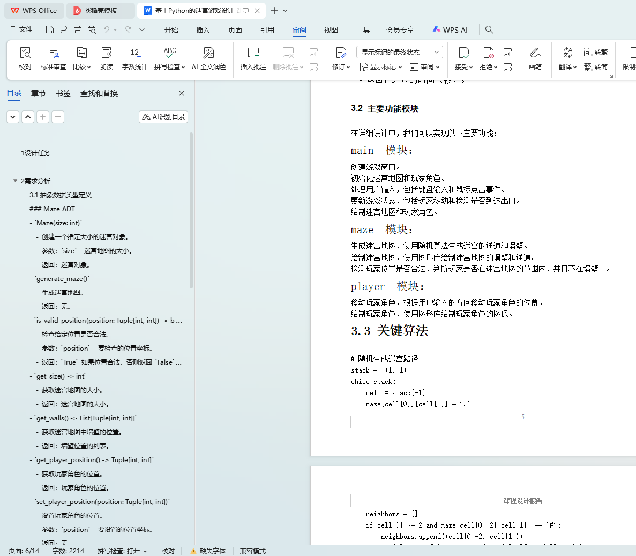The image size is (636, 556).
Task: Add a new document tab
Action: tap(274, 11)
